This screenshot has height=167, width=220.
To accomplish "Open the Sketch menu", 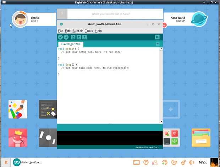I will (78, 31).
